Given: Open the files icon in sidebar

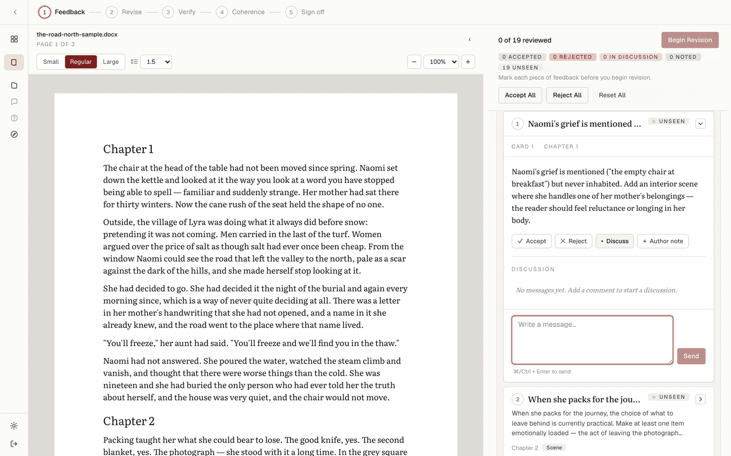Looking at the screenshot, I should [x=14, y=85].
